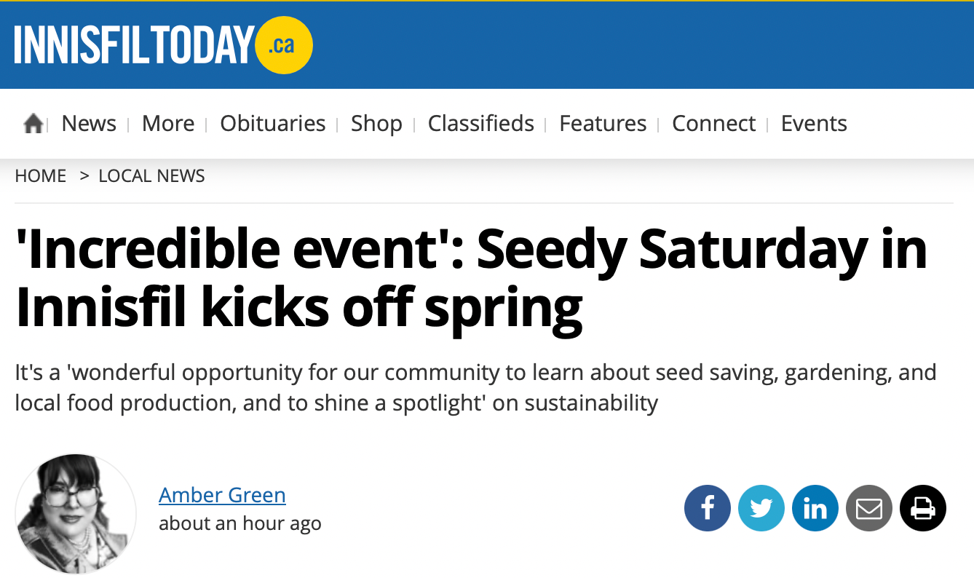Image resolution: width=974 pixels, height=578 pixels.
Task: Print the article with printer icon
Action: click(923, 507)
